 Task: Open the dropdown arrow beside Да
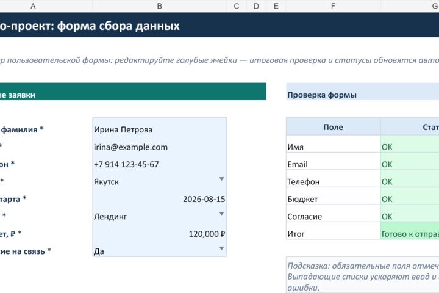[221, 248]
